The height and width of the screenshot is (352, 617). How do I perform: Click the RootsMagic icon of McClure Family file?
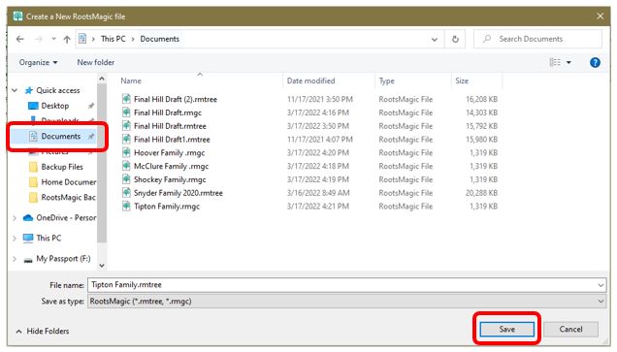point(126,166)
